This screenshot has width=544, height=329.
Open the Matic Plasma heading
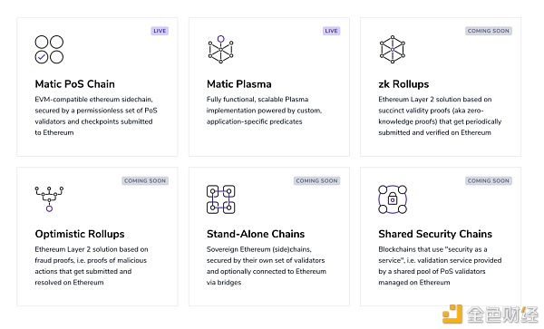click(x=239, y=84)
